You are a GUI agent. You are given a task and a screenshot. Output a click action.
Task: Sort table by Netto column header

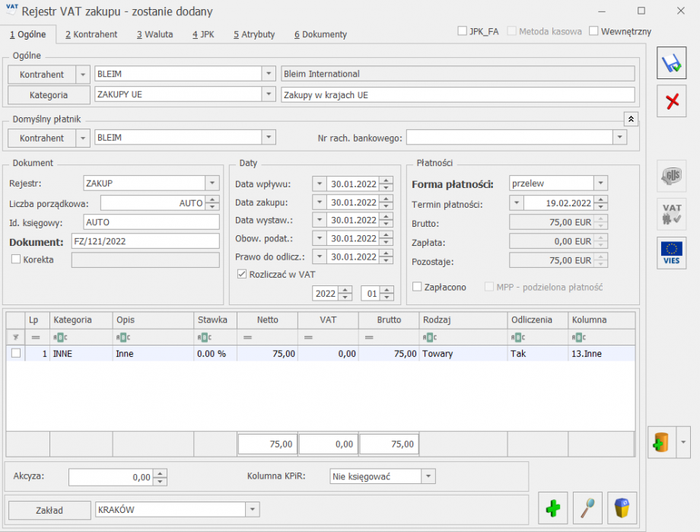(x=267, y=320)
